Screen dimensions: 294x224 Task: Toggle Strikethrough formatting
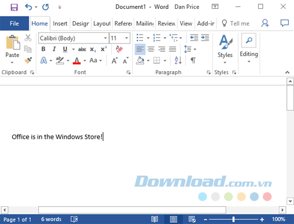point(82,49)
